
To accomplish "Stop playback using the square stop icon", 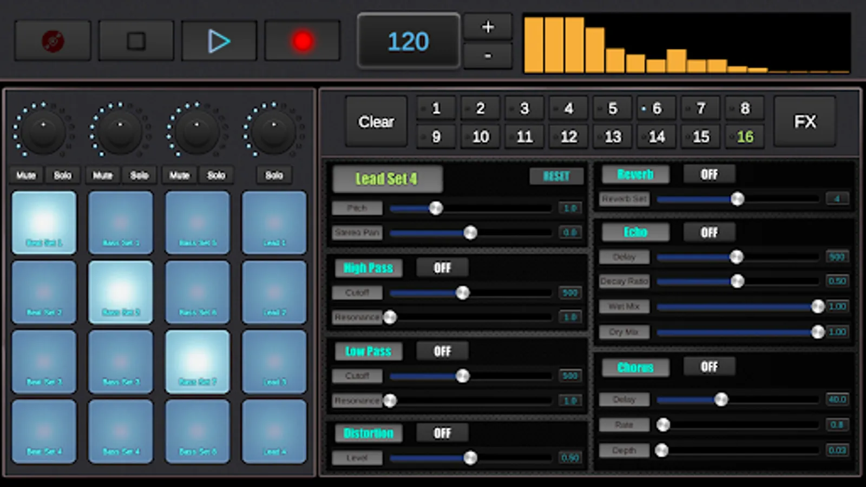I will (136, 40).
